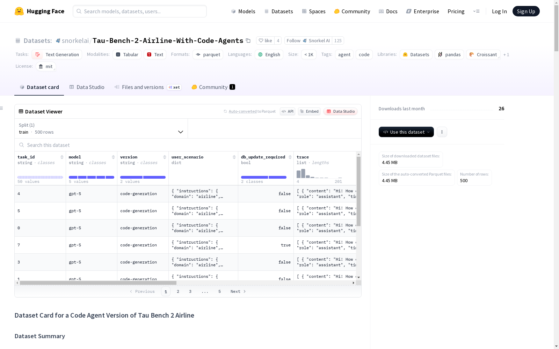Switch to the Dataset card tab

tap(39, 87)
